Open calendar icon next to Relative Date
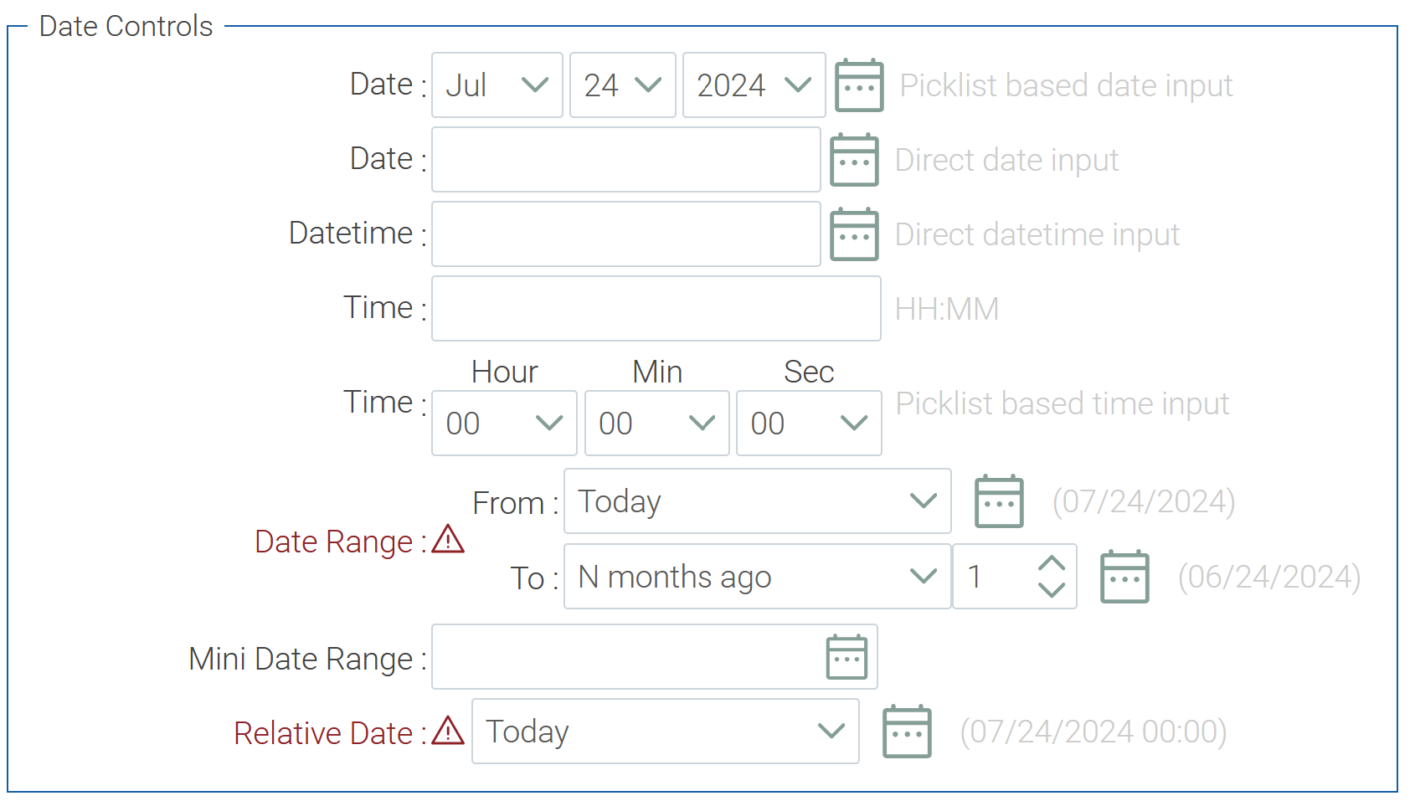The image size is (1415, 801). pyautogui.click(x=907, y=732)
